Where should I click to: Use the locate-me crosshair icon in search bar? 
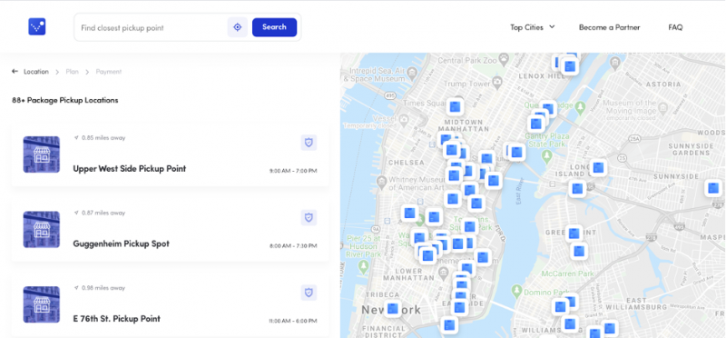238,27
